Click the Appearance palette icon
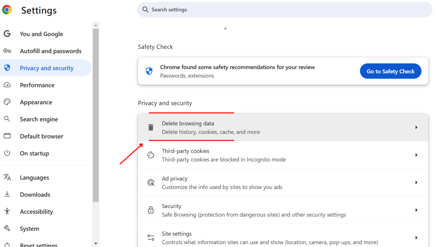 pyautogui.click(x=7, y=102)
